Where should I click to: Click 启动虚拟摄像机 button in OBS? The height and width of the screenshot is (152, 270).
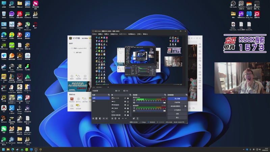[x=175, y=106]
